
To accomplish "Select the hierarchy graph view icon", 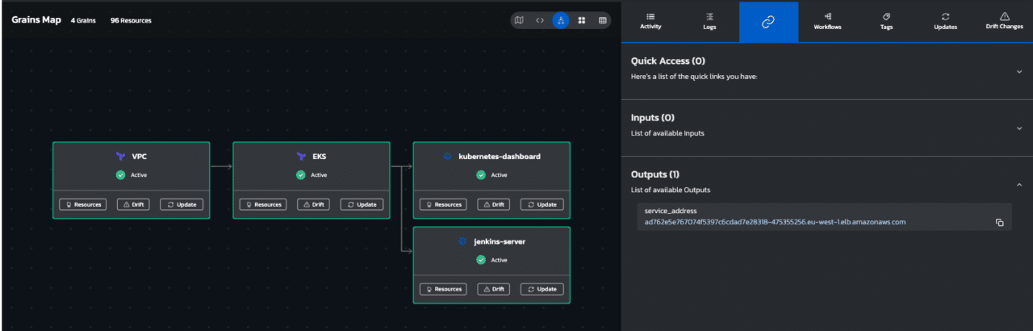I will click(561, 20).
